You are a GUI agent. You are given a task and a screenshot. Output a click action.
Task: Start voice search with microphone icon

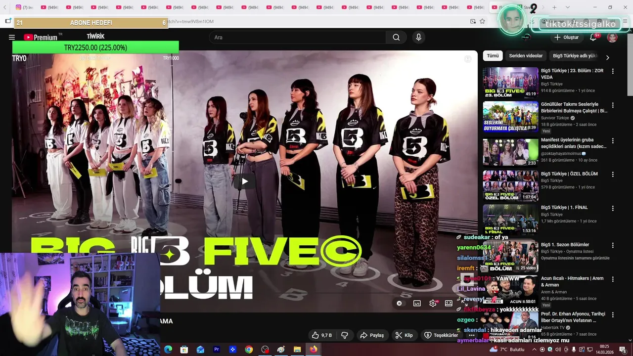(419, 37)
